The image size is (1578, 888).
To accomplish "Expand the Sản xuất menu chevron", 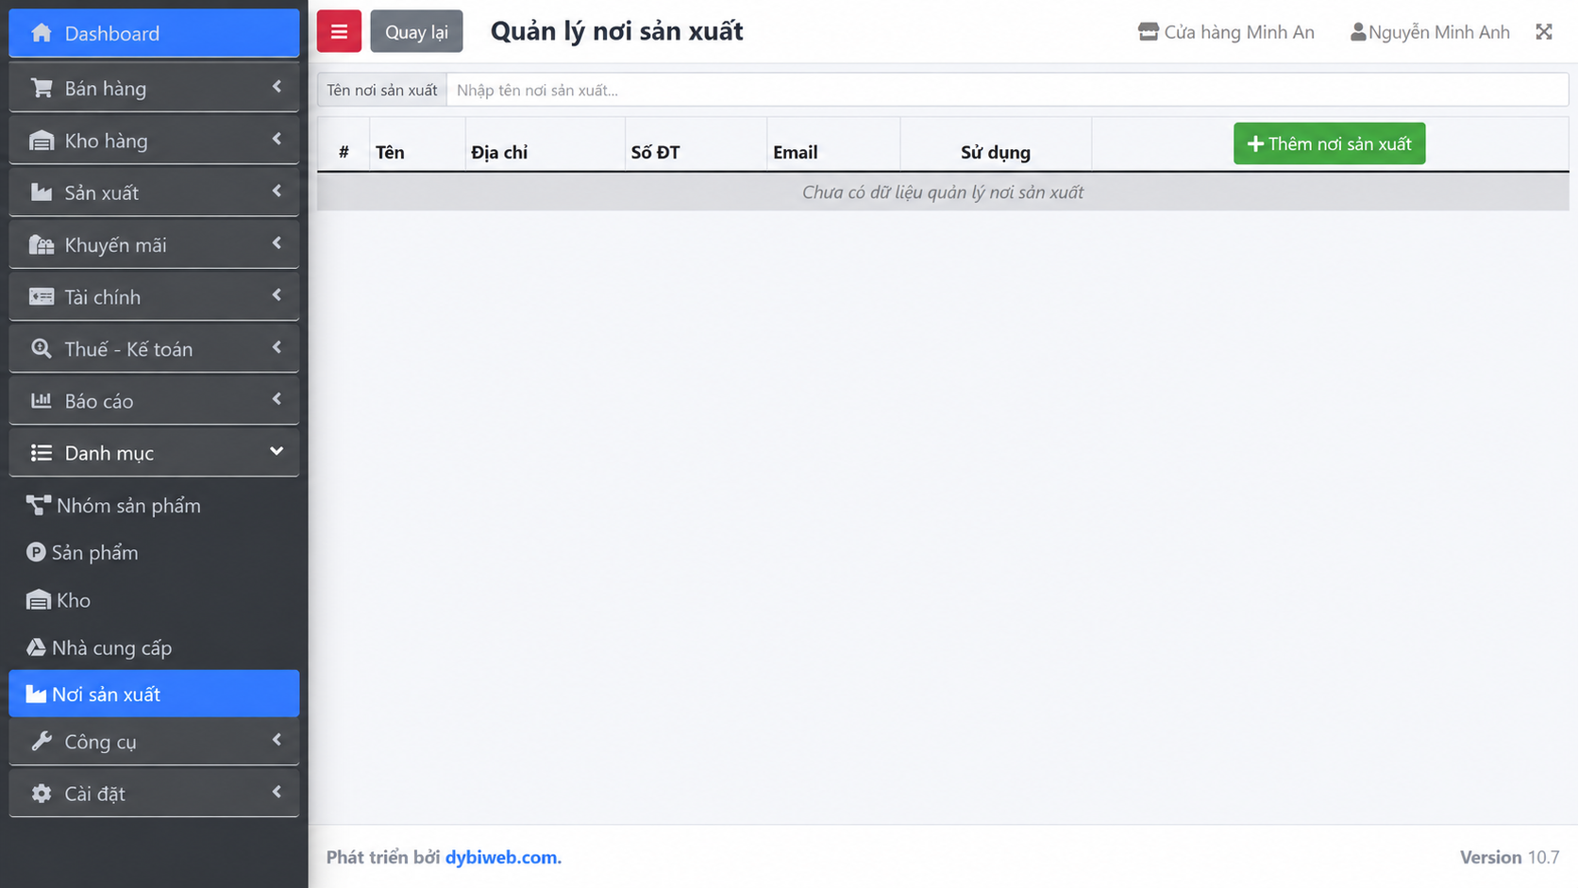I will [x=277, y=191].
